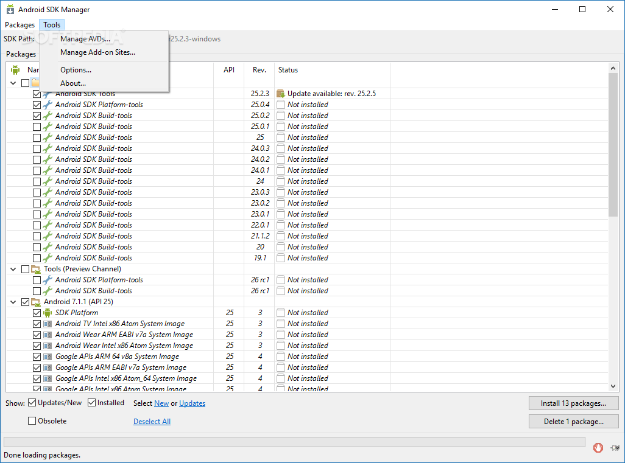Image resolution: width=625 pixels, height=463 pixels.
Task: Click the Status column header
Action: (x=332, y=70)
